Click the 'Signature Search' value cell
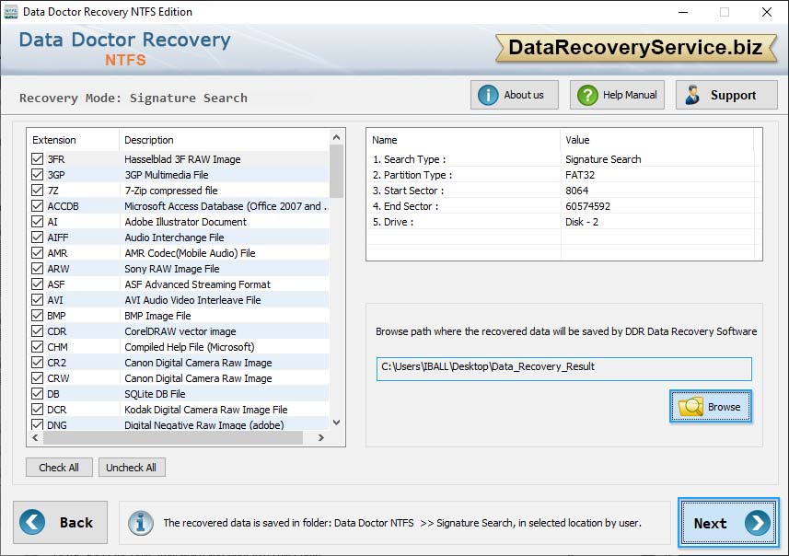The image size is (789, 556). (x=603, y=159)
